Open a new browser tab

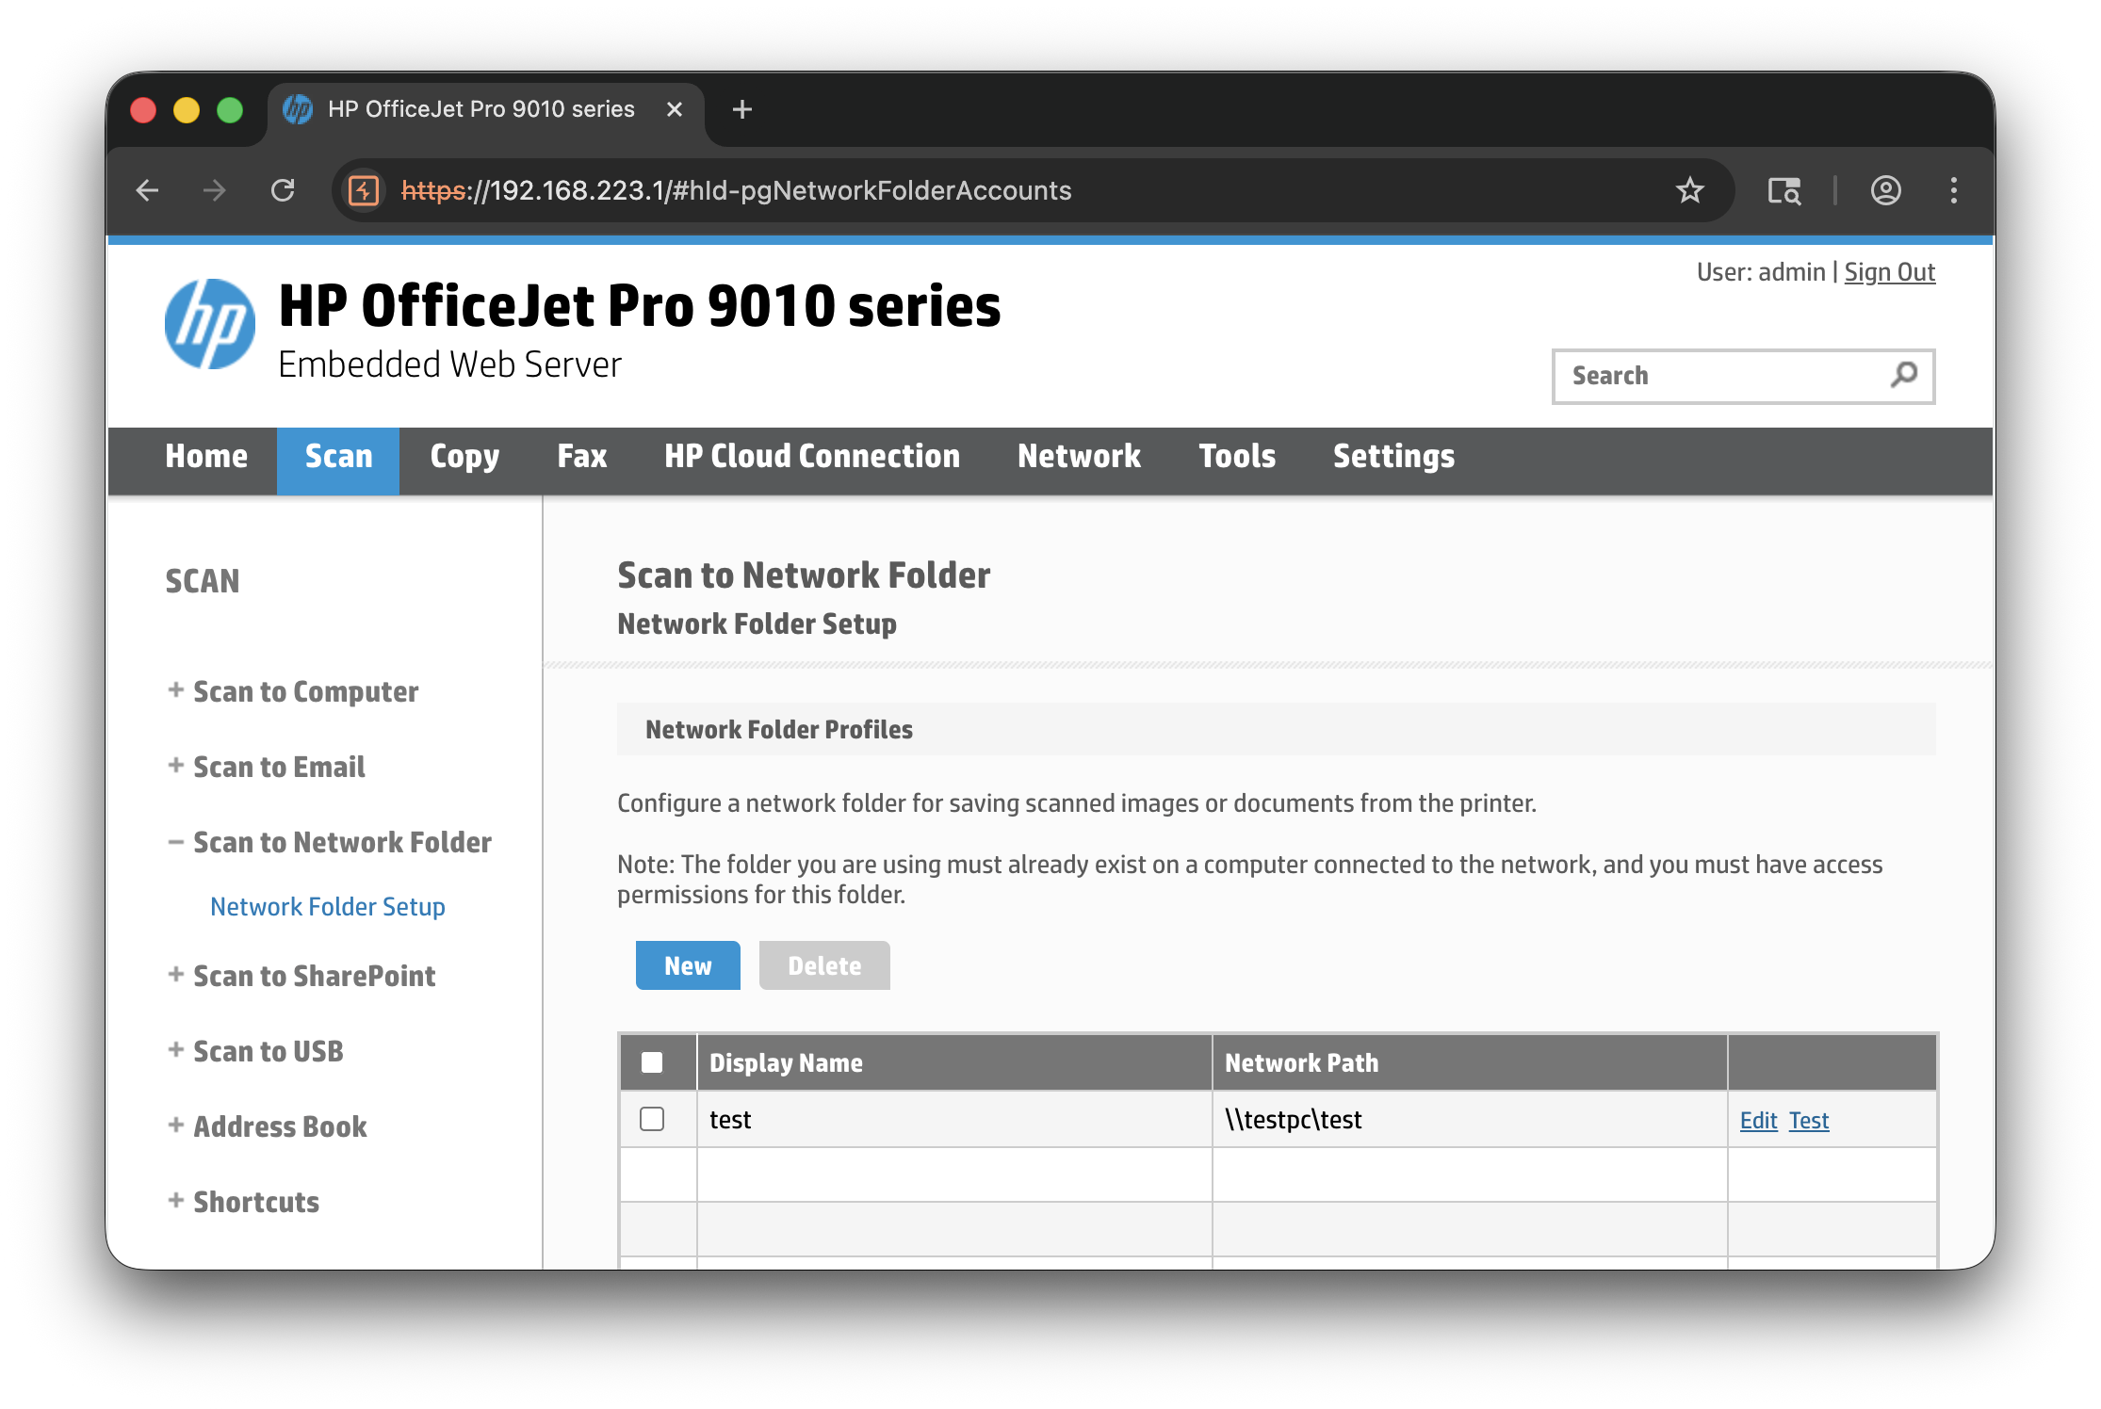tap(742, 109)
